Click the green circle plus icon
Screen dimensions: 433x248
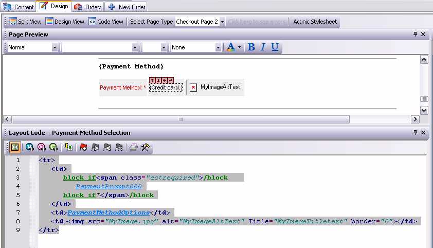tap(53, 148)
